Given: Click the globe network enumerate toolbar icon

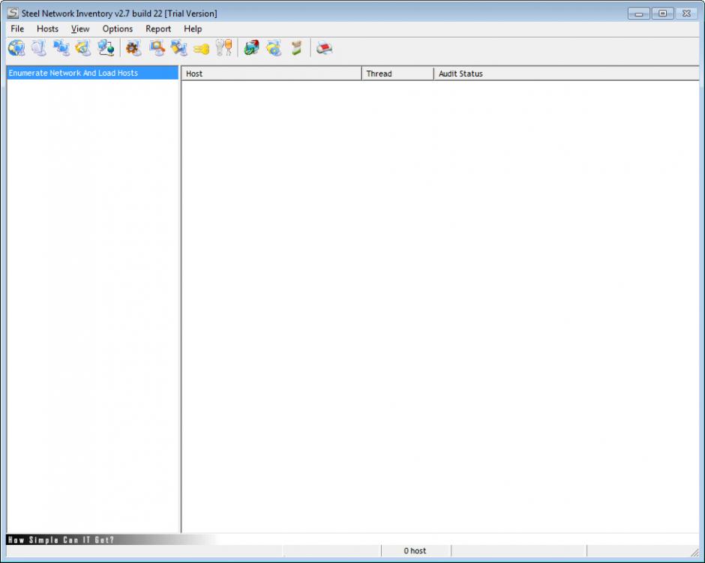Looking at the screenshot, I should click(16, 48).
